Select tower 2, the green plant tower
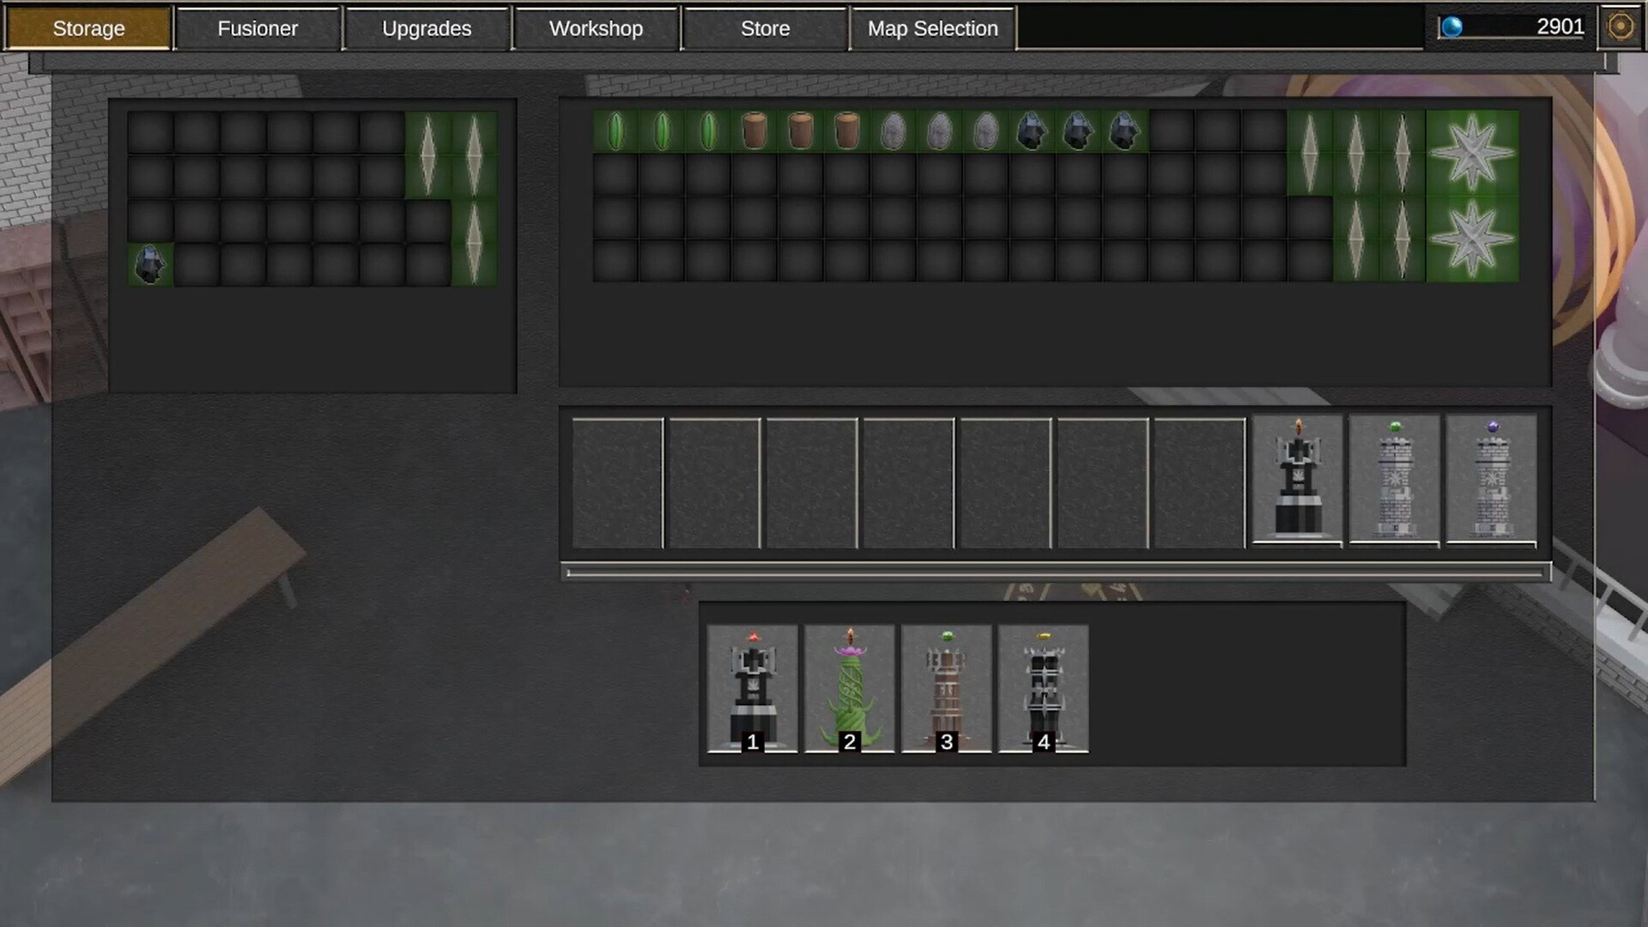 point(850,687)
